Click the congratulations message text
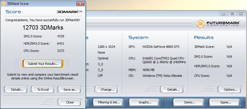 click(43, 20)
